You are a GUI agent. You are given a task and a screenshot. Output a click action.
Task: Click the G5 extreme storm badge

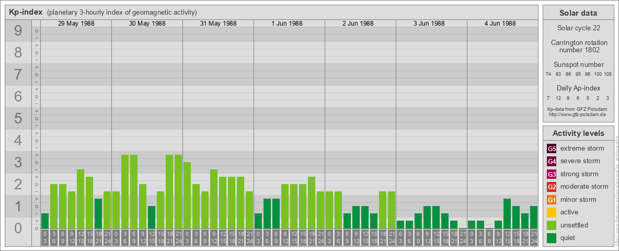(552, 149)
